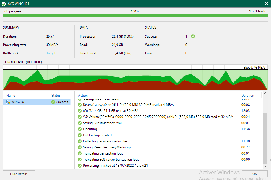This screenshot has width=271, height=180.
Task: Click the Processed value 26,4 GB (100%)
Action: pyautogui.click(x=123, y=37)
